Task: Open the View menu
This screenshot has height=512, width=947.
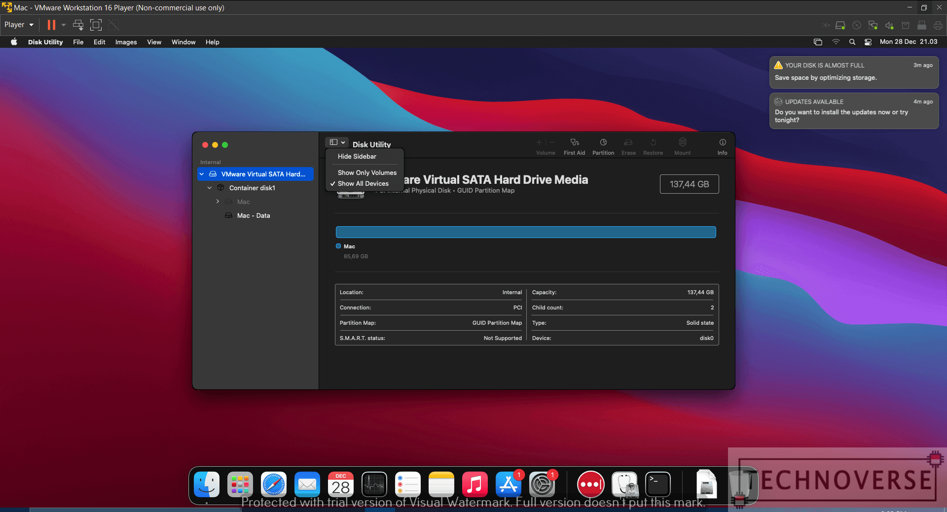Action: (x=154, y=42)
